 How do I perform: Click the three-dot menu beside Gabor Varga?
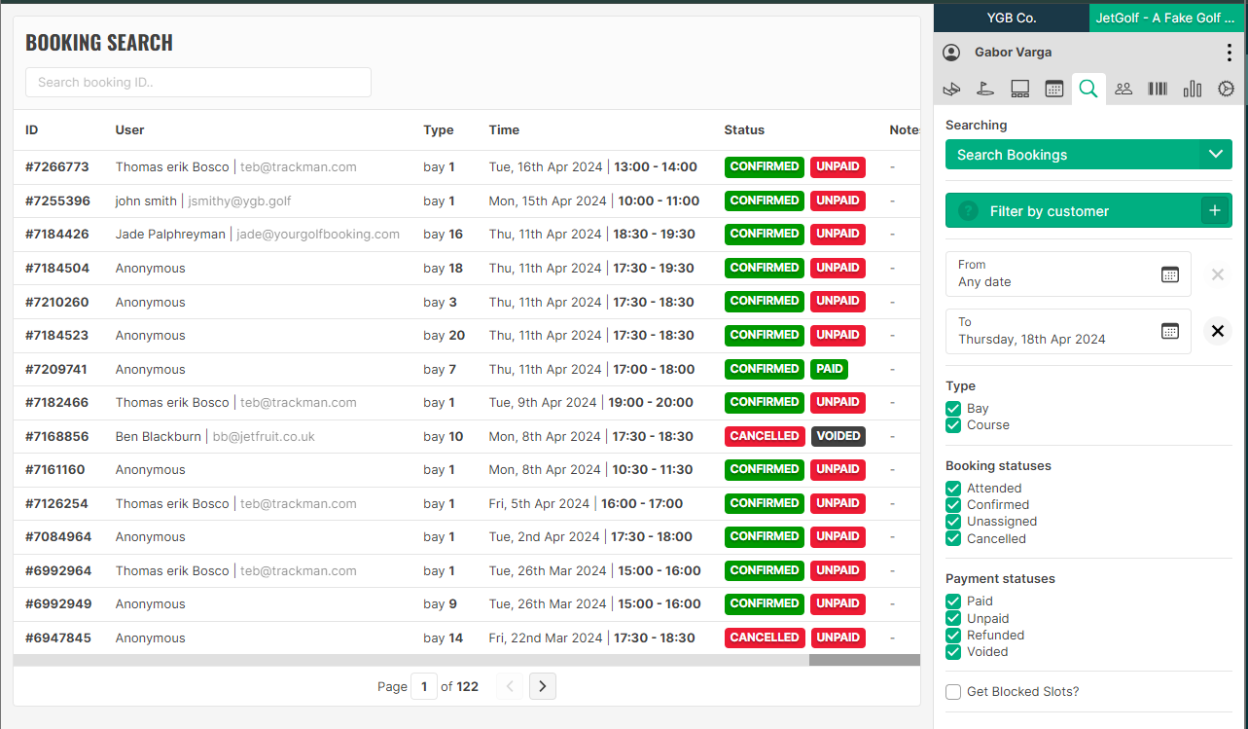(1229, 53)
